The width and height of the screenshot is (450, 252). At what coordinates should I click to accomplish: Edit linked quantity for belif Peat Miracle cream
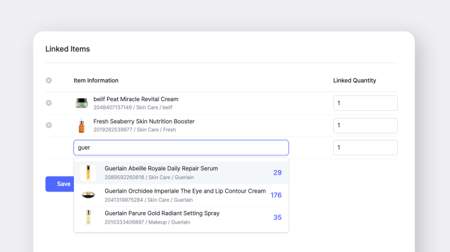[366, 103]
